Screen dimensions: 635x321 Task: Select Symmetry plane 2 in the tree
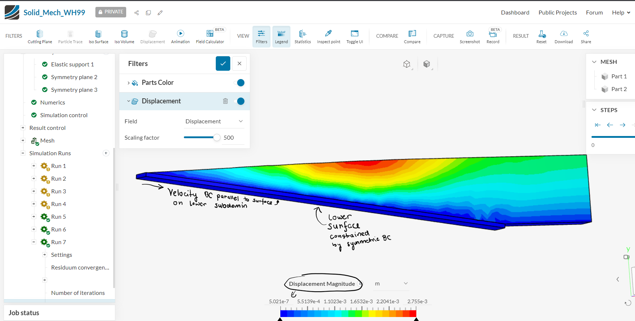[x=74, y=77]
